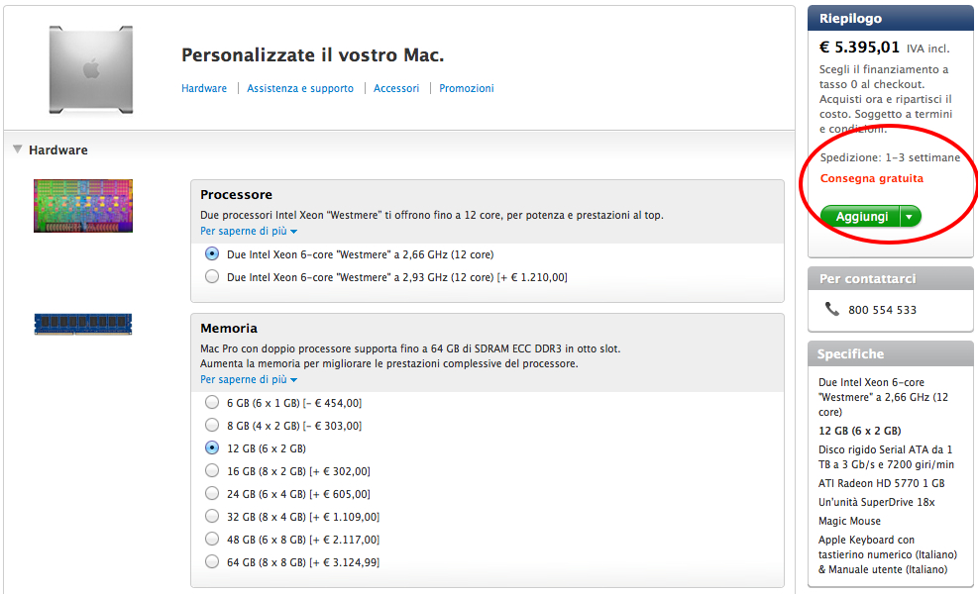The width and height of the screenshot is (978, 594).
Task: Choose 48 GB (6 x 8 GB) memory
Action: 212,540
